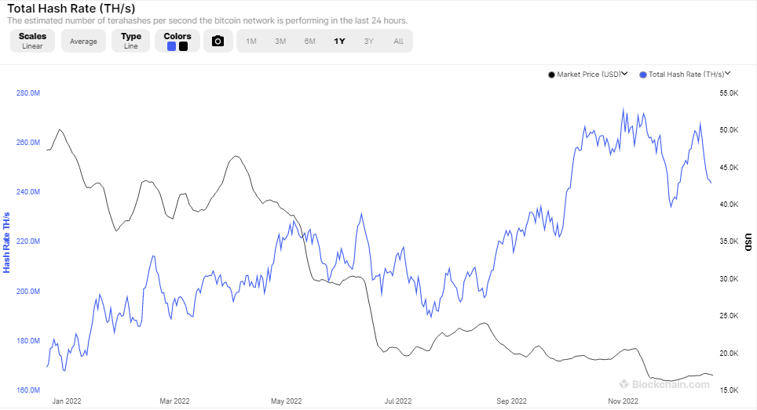The image size is (757, 410).
Task: Click the camera screenshot icon
Action: point(218,41)
